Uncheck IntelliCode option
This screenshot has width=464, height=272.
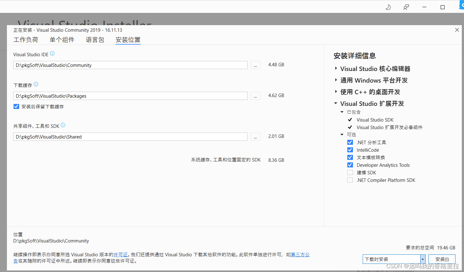(350, 150)
